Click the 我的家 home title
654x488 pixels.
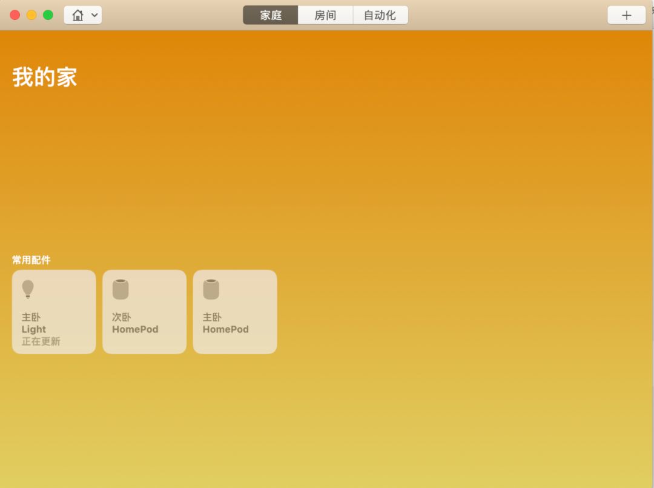tap(44, 76)
